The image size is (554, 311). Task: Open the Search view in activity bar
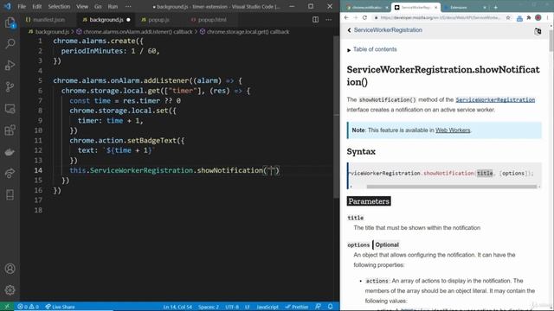(10, 44)
